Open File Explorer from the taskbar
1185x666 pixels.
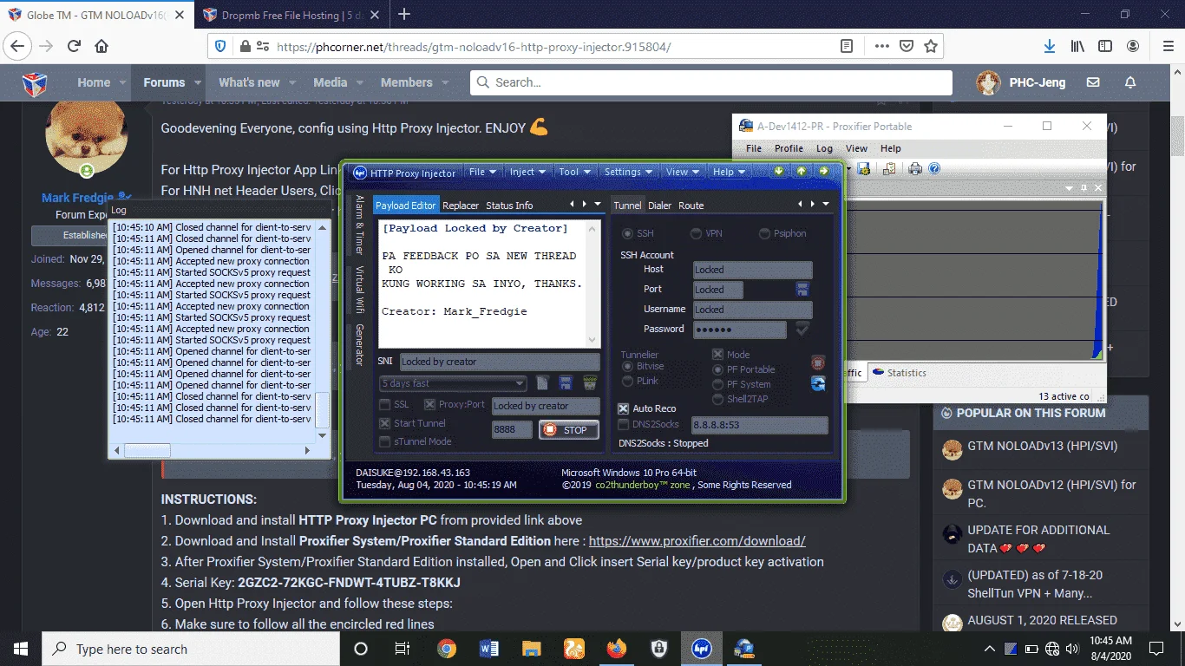coord(532,648)
